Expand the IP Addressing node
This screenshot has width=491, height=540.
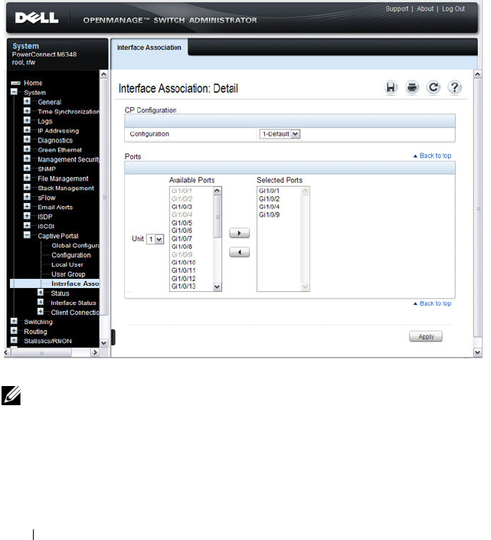coord(27,130)
